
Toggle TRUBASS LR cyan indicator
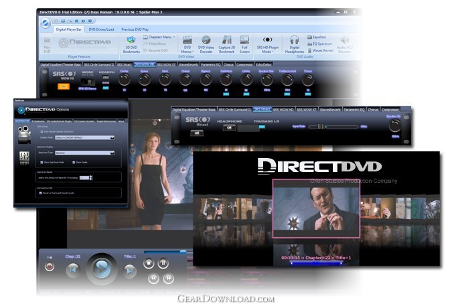[x=262, y=127]
